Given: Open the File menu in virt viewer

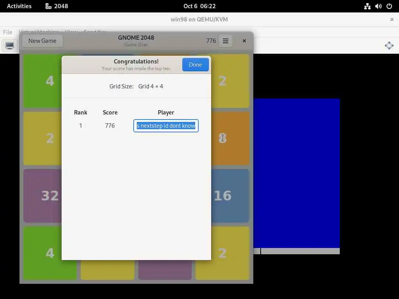Looking at the screenshot, I should tap(8, 32).
